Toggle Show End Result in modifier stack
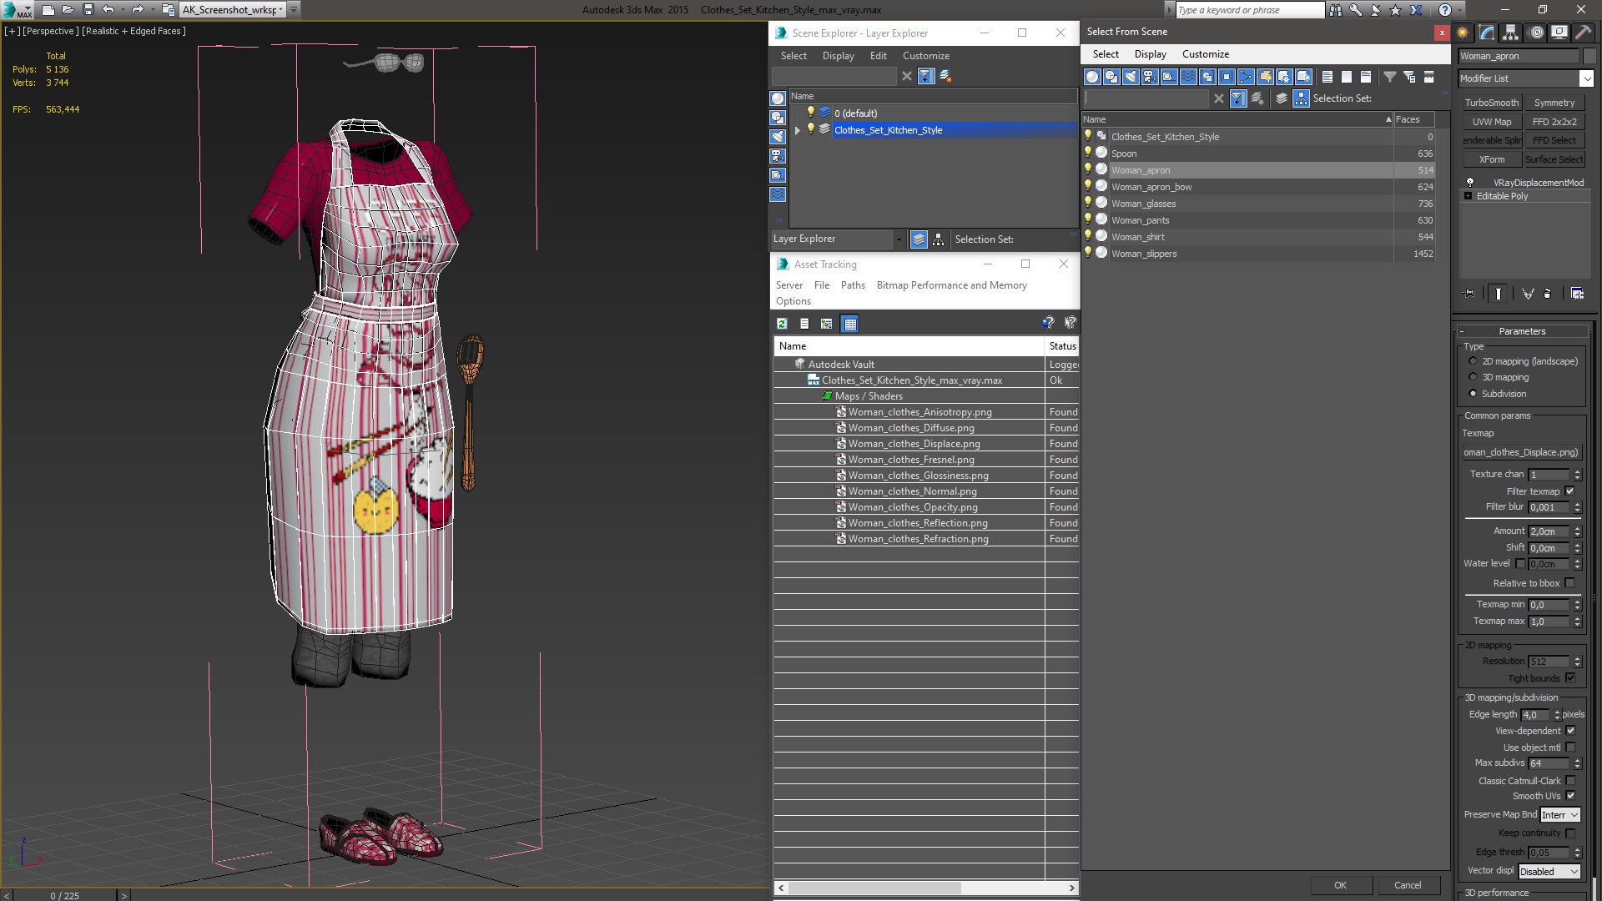This screenshot has height=901, width=1602. [1499, 294]
